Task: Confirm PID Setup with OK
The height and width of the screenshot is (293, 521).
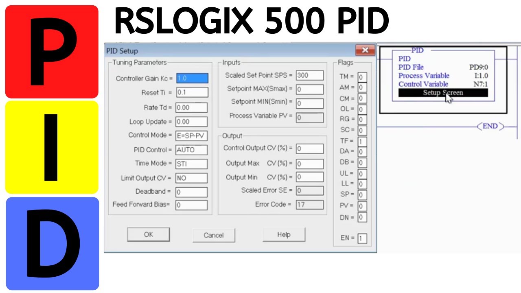Action: 148,234
